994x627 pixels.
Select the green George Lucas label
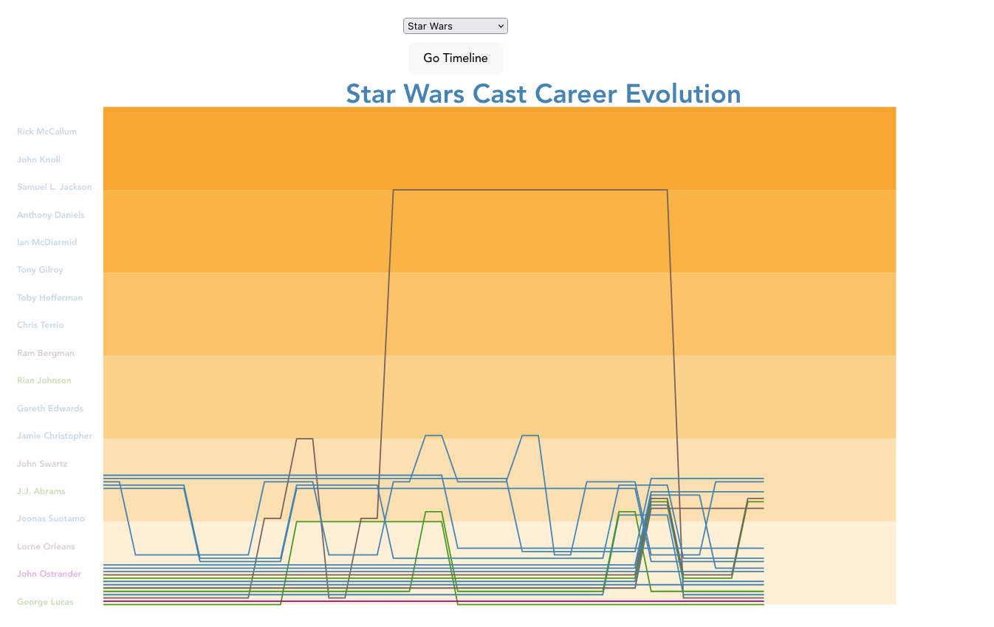(x=45, y=602)
